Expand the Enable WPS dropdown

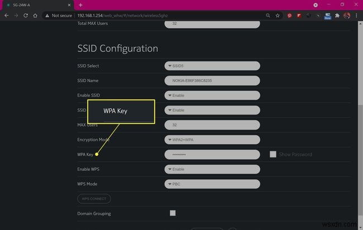pyautogui.click(x=212, y=169)
